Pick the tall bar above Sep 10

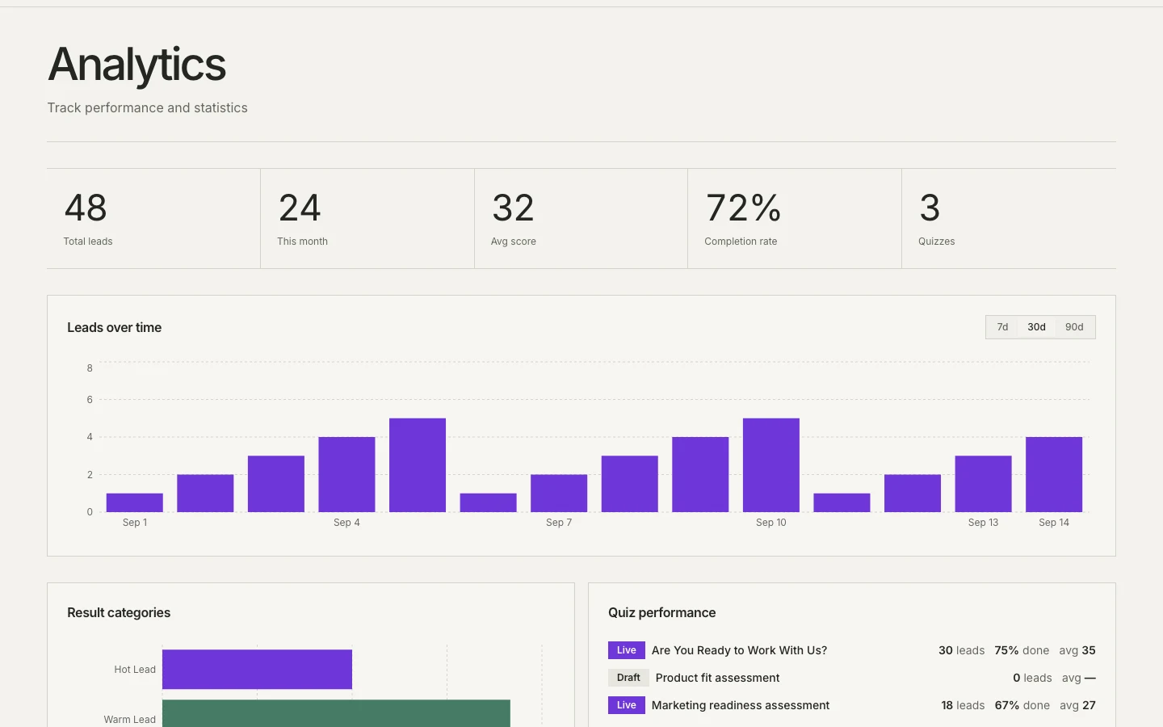click(771, 465)
